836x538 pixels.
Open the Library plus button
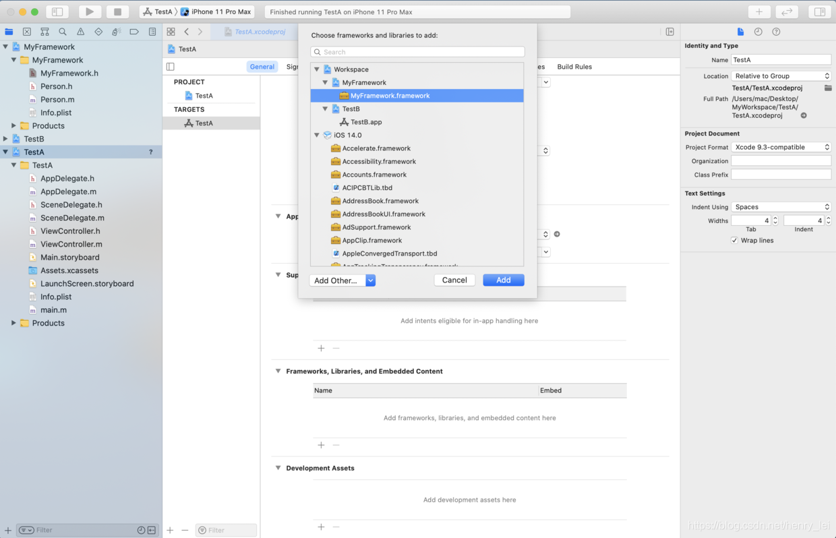758,11
